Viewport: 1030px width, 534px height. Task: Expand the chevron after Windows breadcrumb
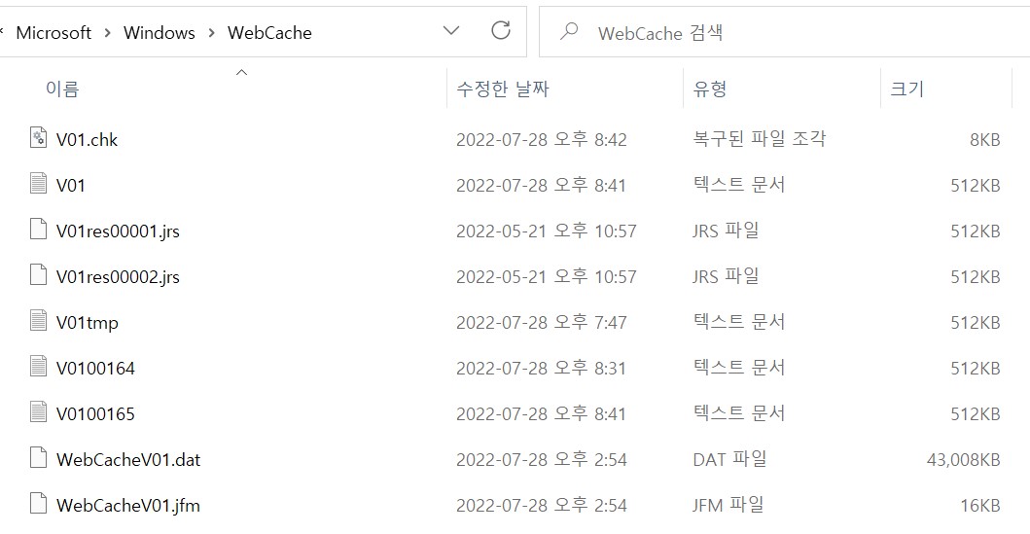[211, 33]
